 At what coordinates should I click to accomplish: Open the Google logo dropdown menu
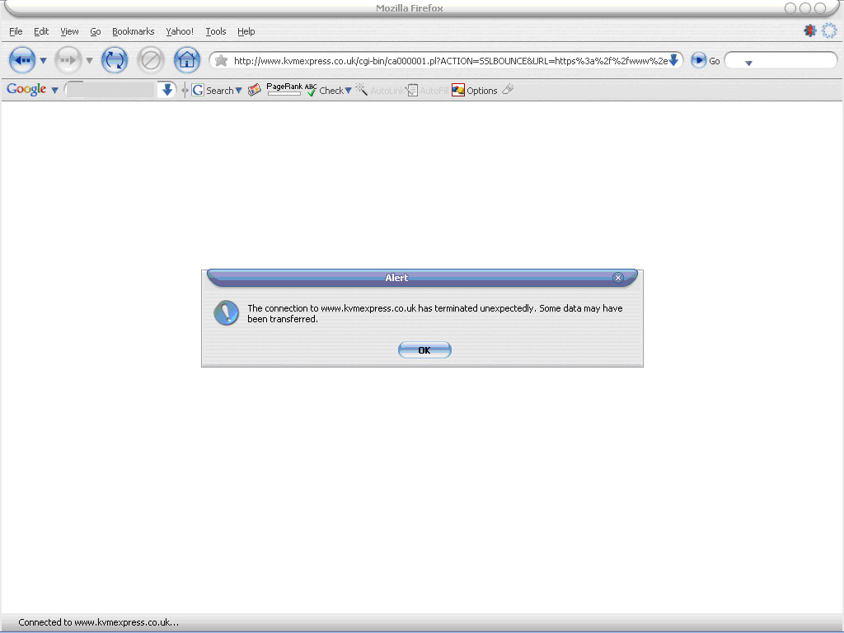click(54, 91)
